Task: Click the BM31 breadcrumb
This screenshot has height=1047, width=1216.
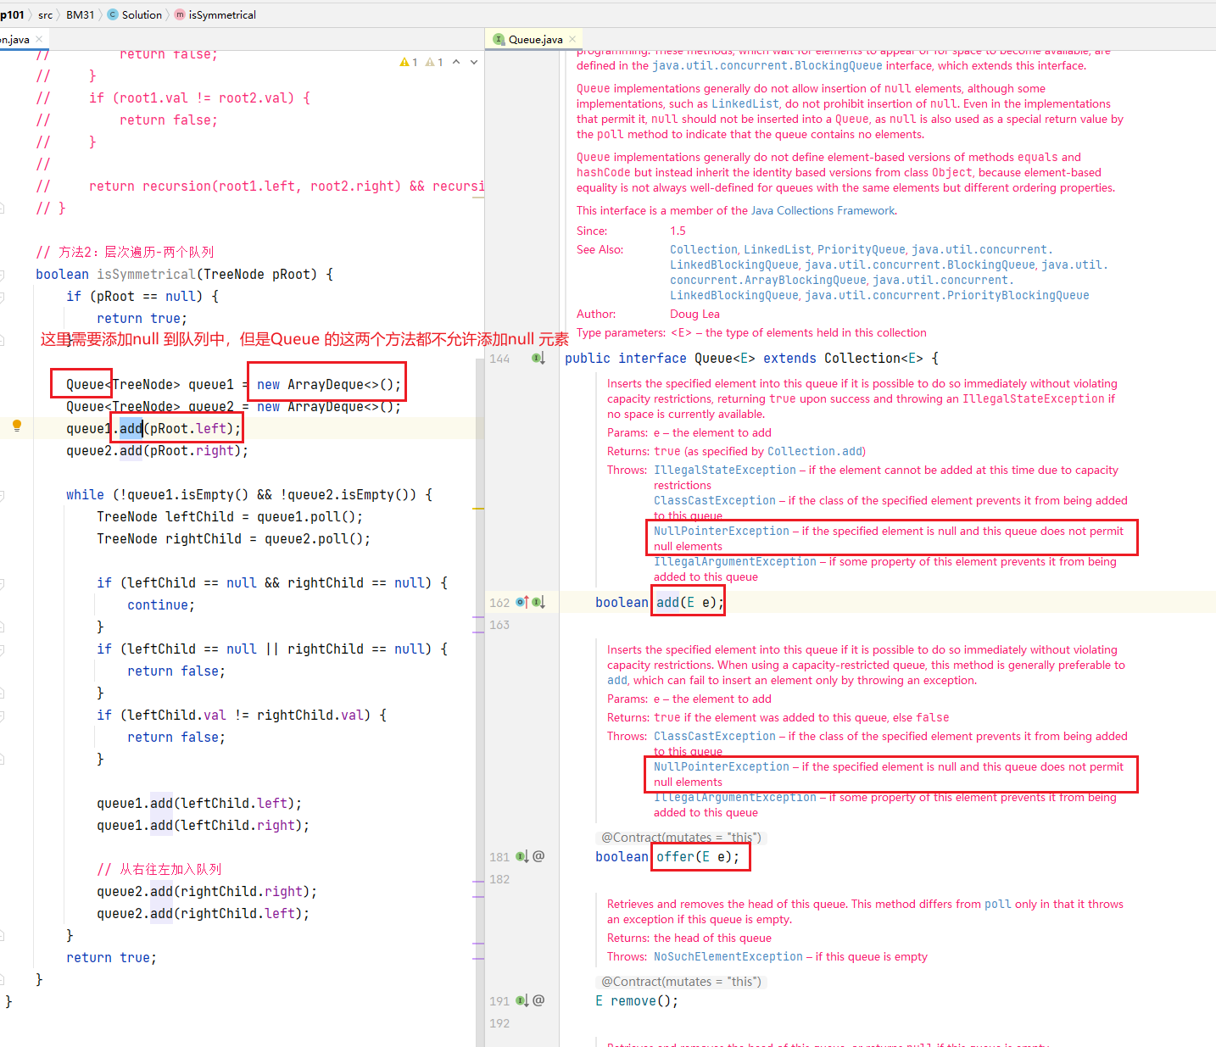Action: point(80,14)
